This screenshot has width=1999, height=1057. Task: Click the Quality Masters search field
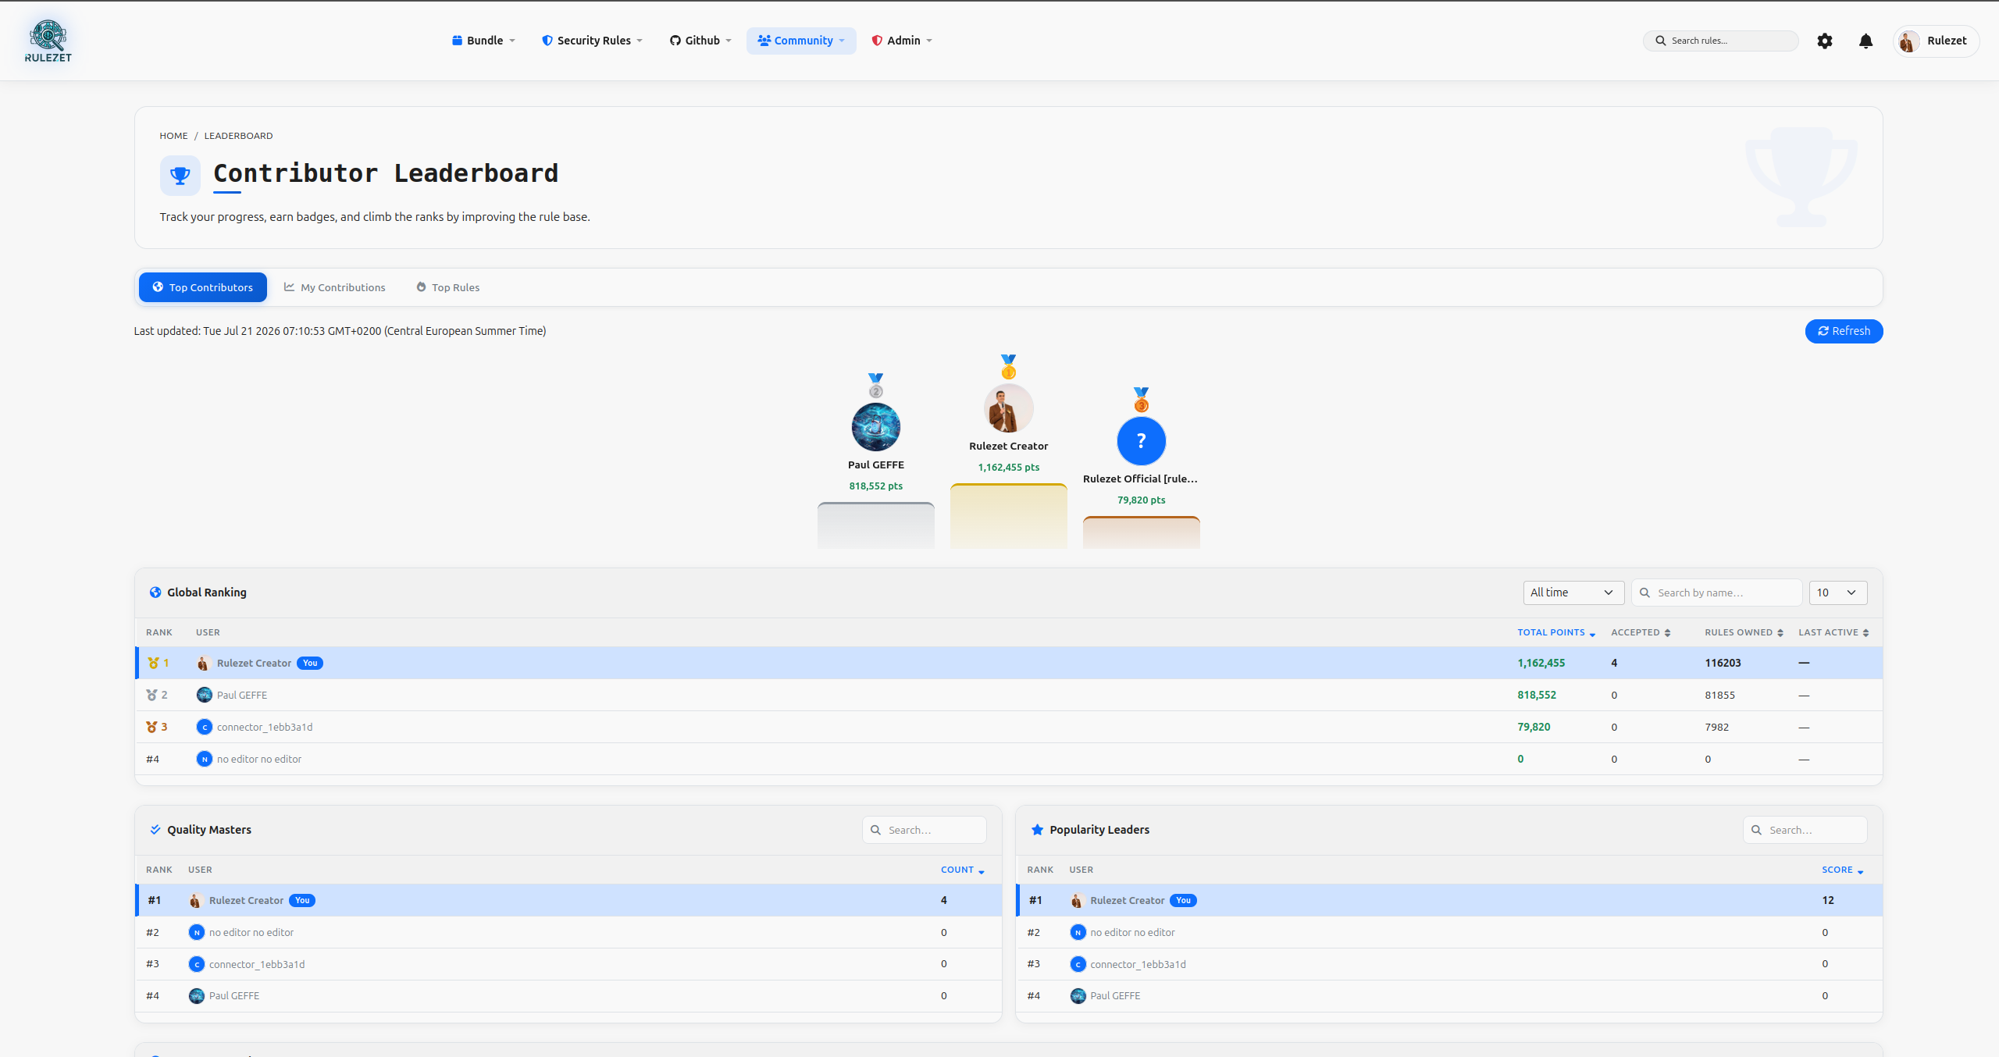point(925,830)
